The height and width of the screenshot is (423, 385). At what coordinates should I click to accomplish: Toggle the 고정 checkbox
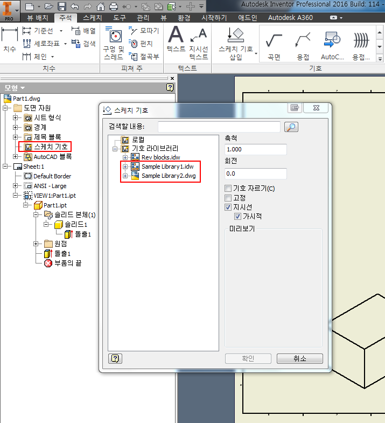pyautogui.click(x=228, y=198)
